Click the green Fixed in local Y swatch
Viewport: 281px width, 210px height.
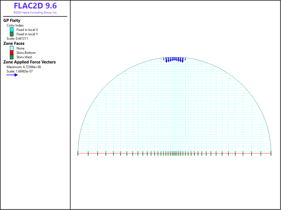coord(12,34)
